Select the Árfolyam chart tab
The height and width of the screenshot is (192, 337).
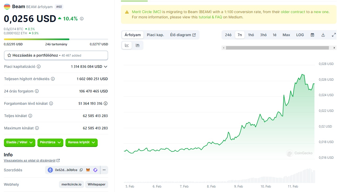tap(133, 35)
